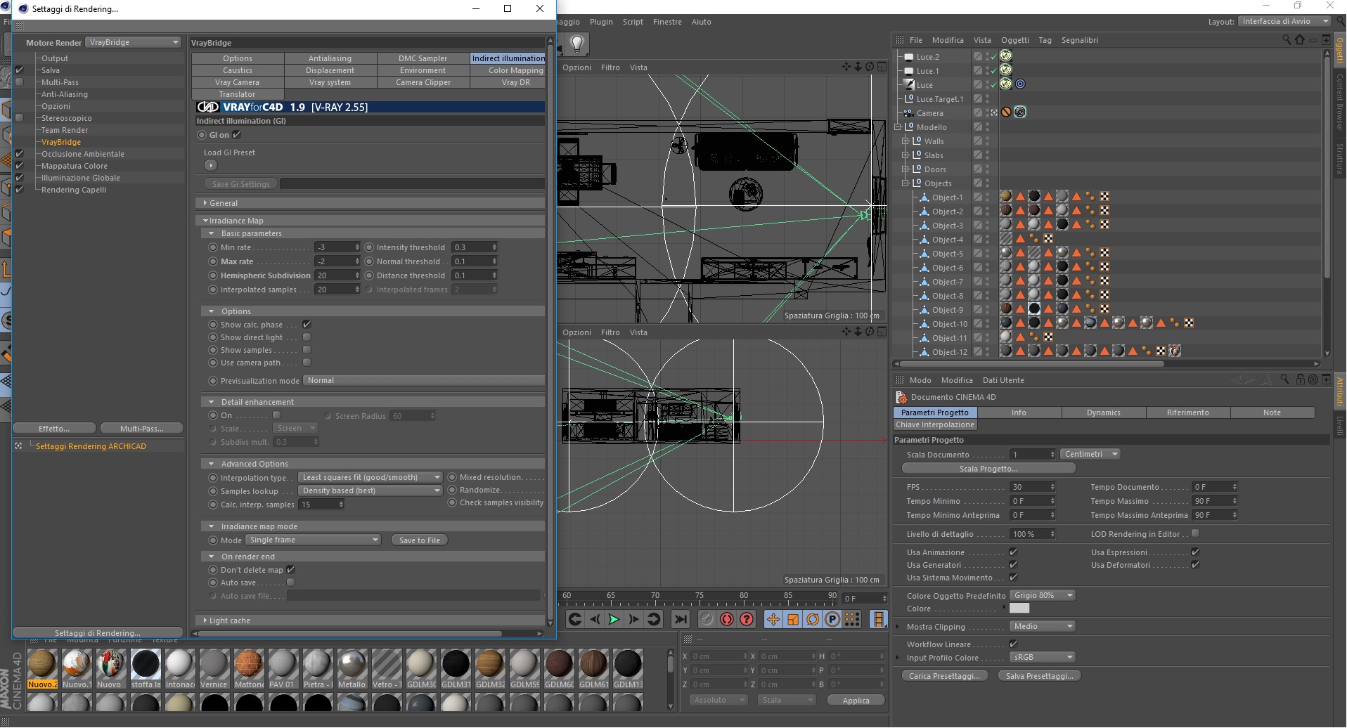Open the Motore Render dropdown
The height and width of the screenshot is (728, 1347).
[x=134, y=43]
